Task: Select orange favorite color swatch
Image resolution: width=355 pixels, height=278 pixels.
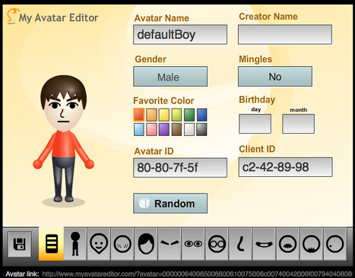Action: click(151, 115)
